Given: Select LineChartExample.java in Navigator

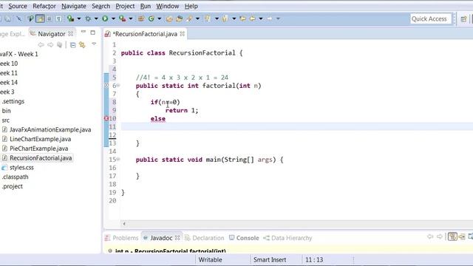Looking at the screenshot, I should point(40,139).
